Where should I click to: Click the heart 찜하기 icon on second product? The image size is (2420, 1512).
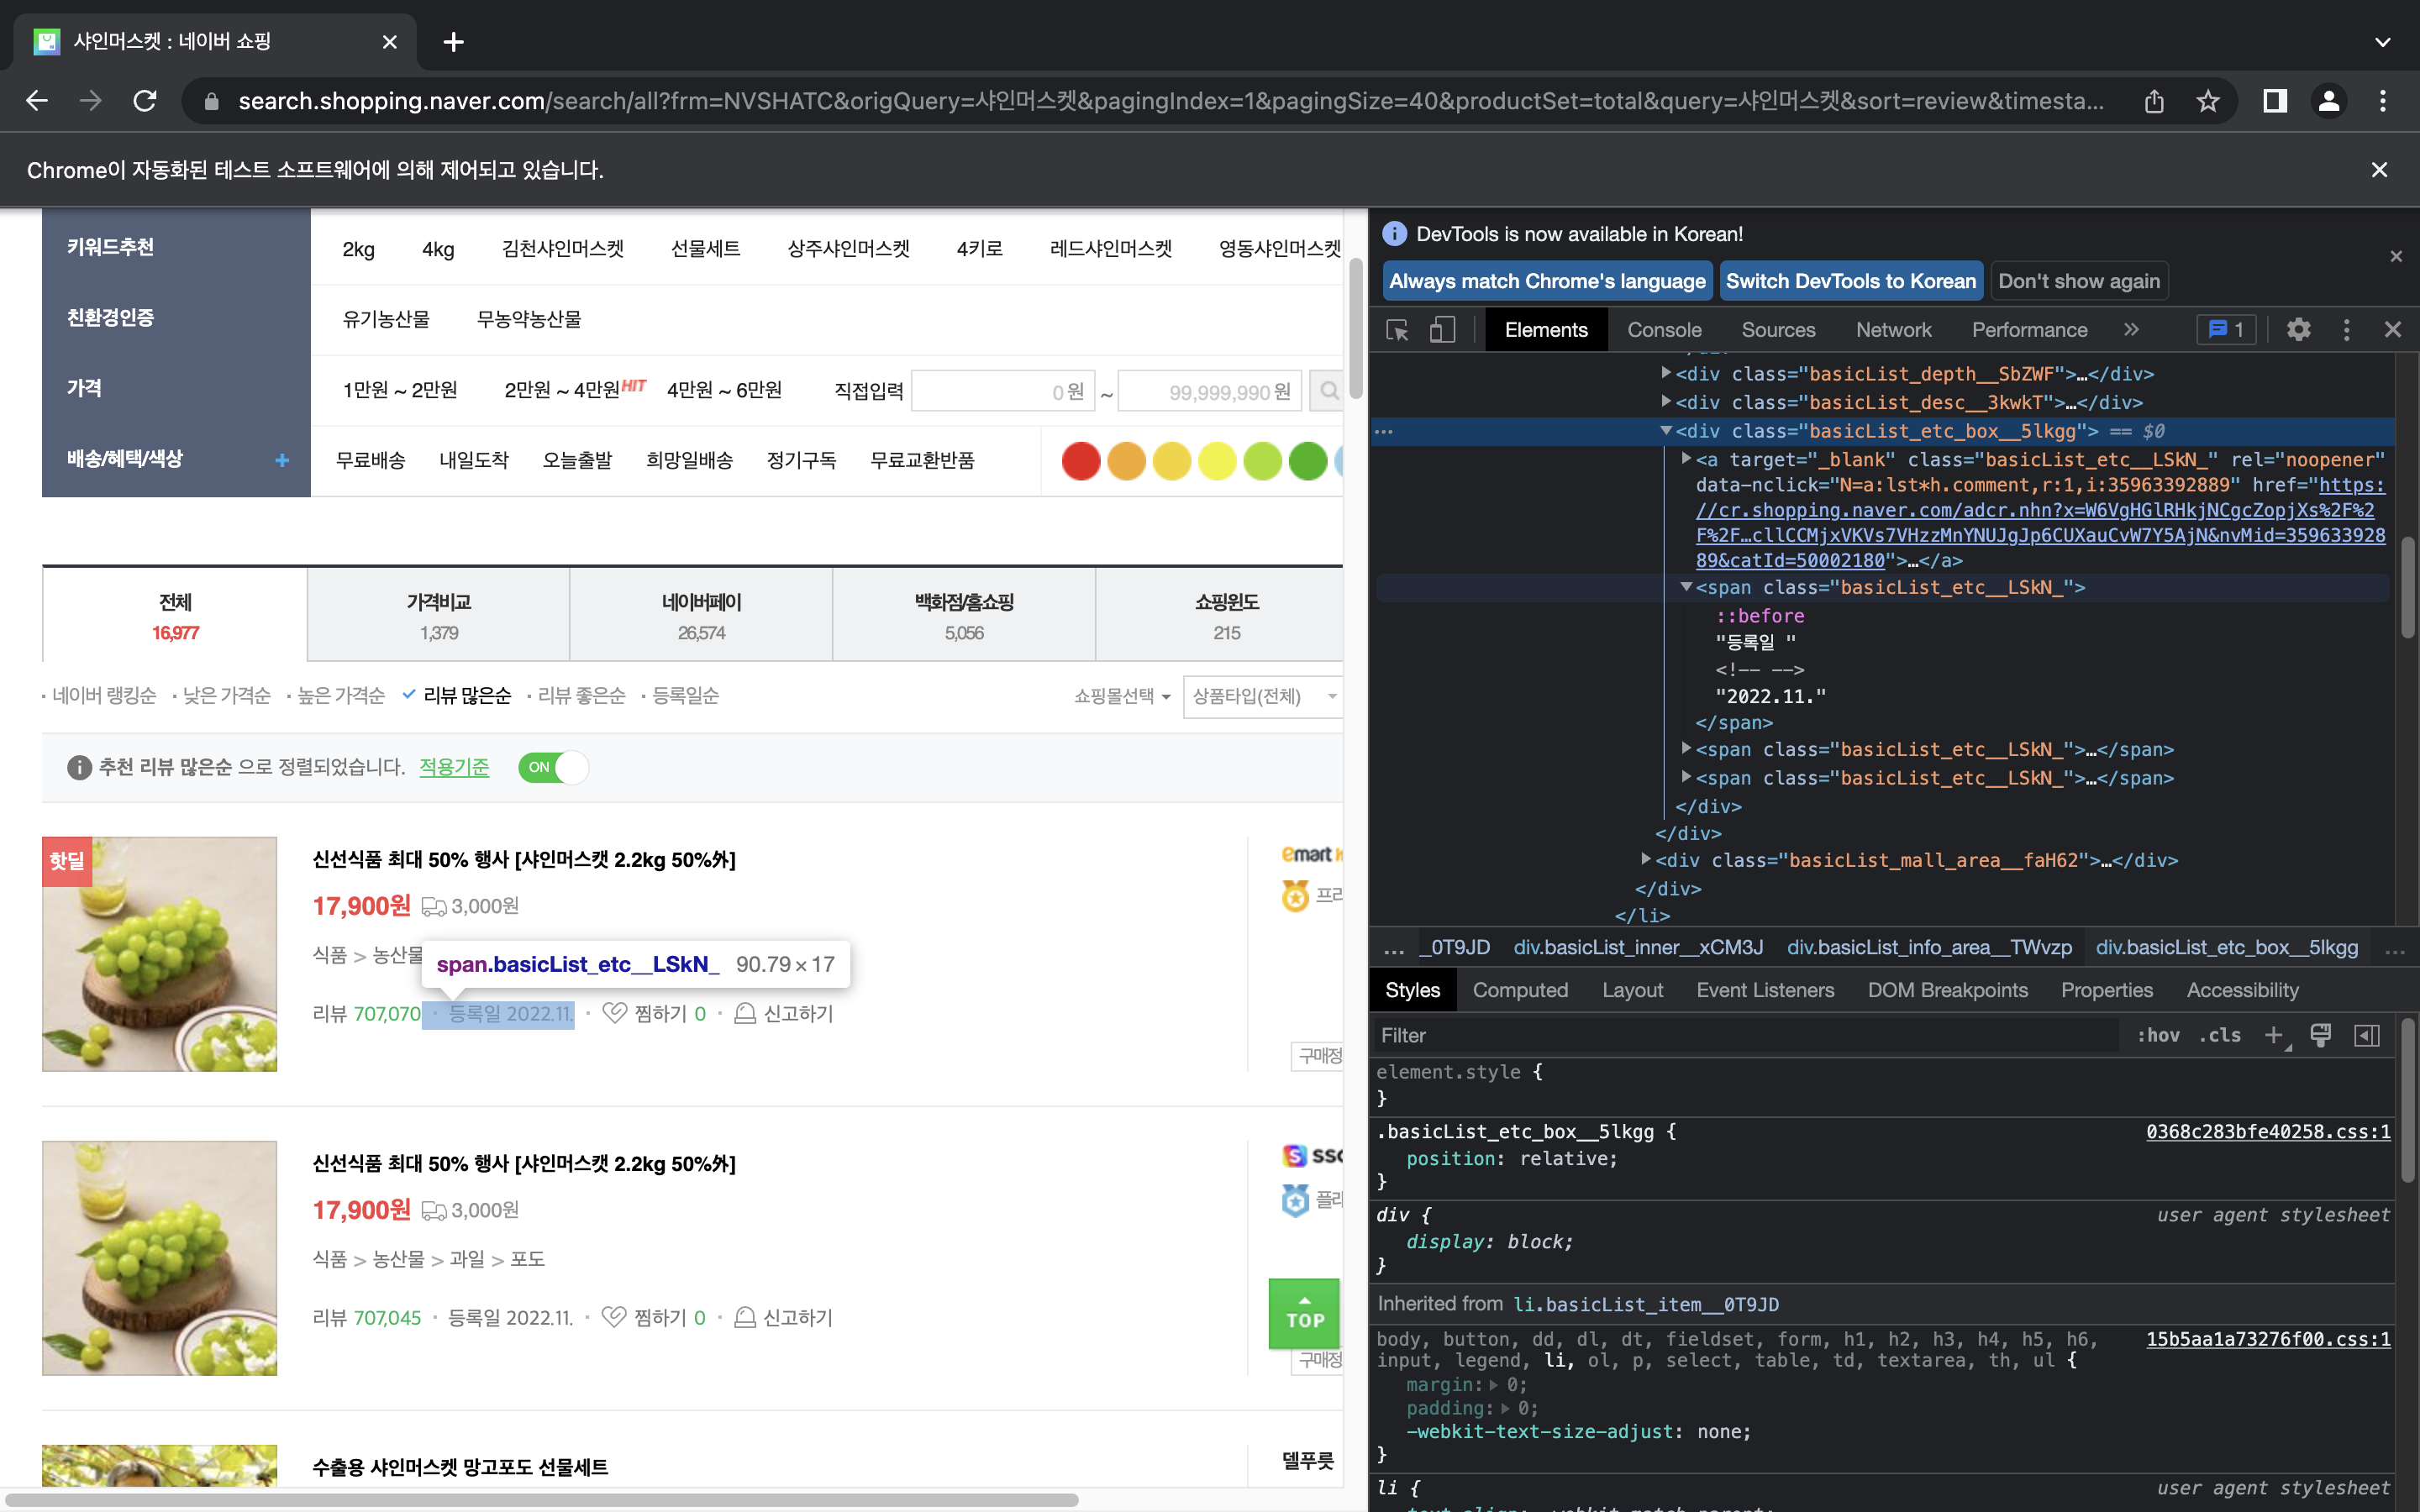click(x=614, y=1317)
